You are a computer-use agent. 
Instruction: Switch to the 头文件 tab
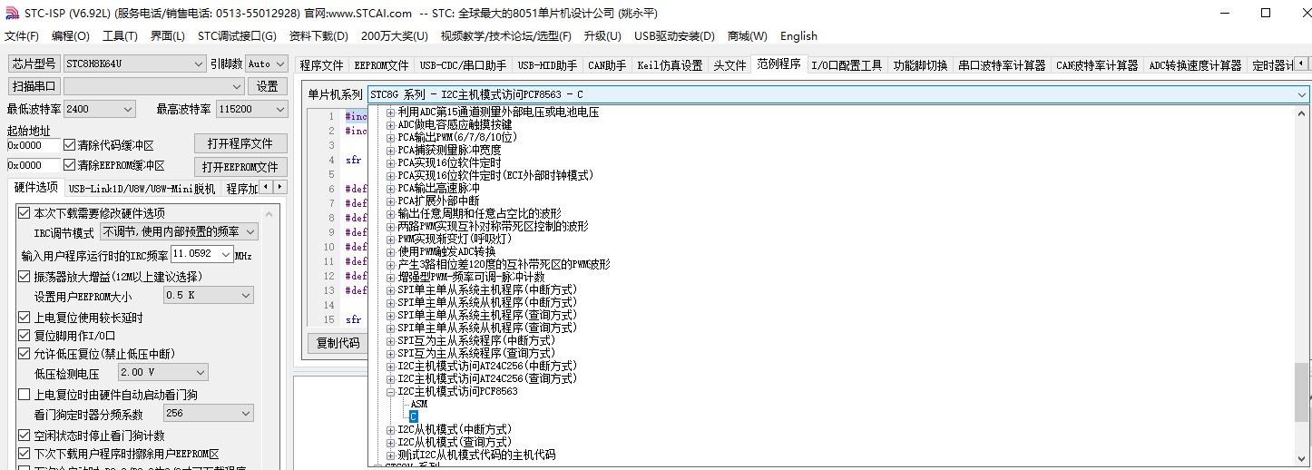point(729,65)
